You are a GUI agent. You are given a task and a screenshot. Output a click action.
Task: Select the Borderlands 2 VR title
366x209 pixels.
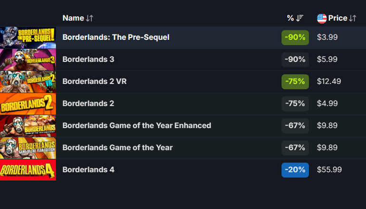click(94, 81)
